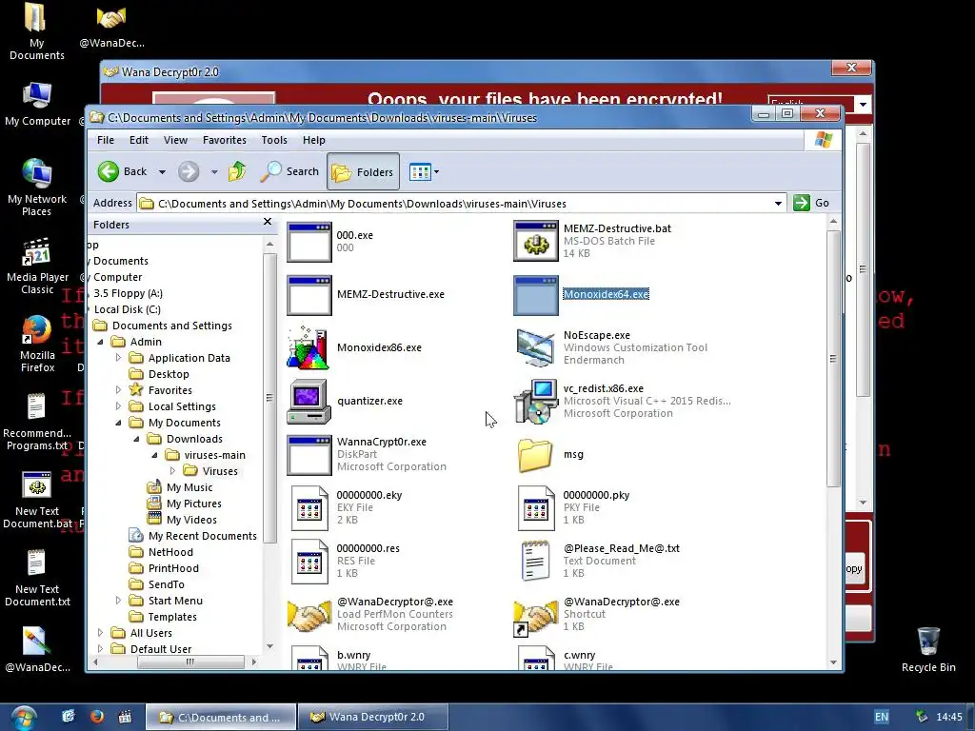This screenshot has width=975, height=731.
Task: Select the 000.exe file icon
Action: click(x=309, y=242)
